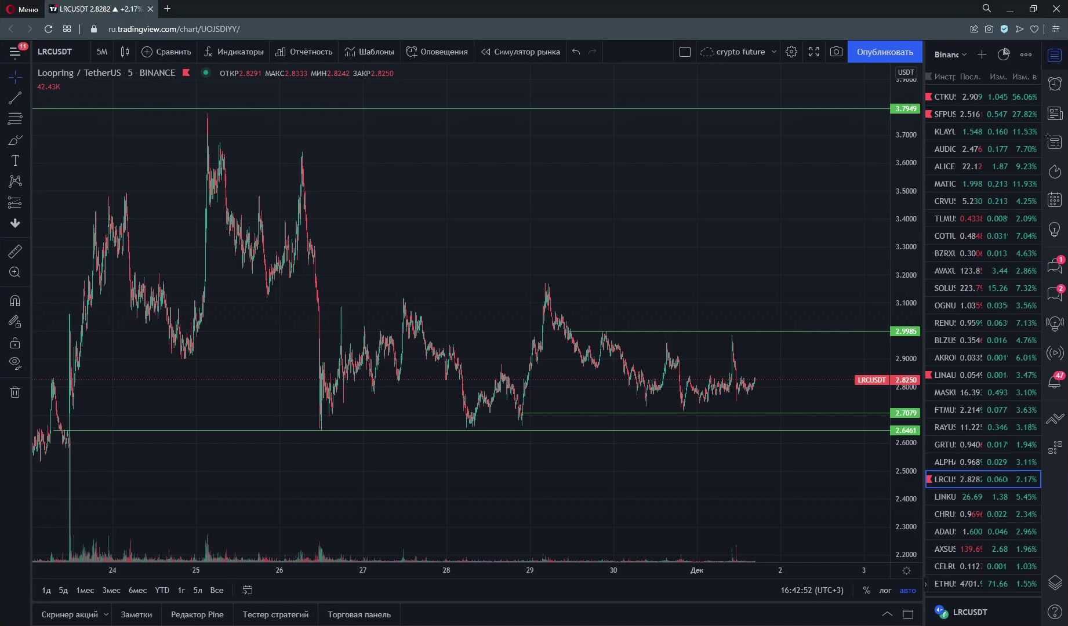1068x626 pixels.
Task: Open the price scale USDT currency selector
Action: 906,72
